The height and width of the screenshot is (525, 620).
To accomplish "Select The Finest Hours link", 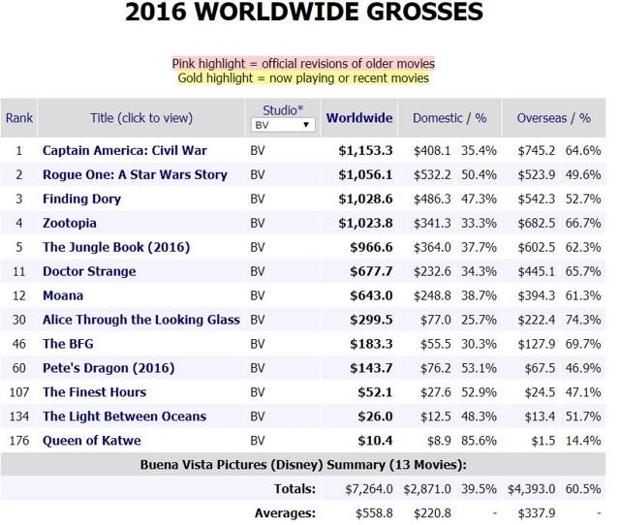I will click(94, 392).
